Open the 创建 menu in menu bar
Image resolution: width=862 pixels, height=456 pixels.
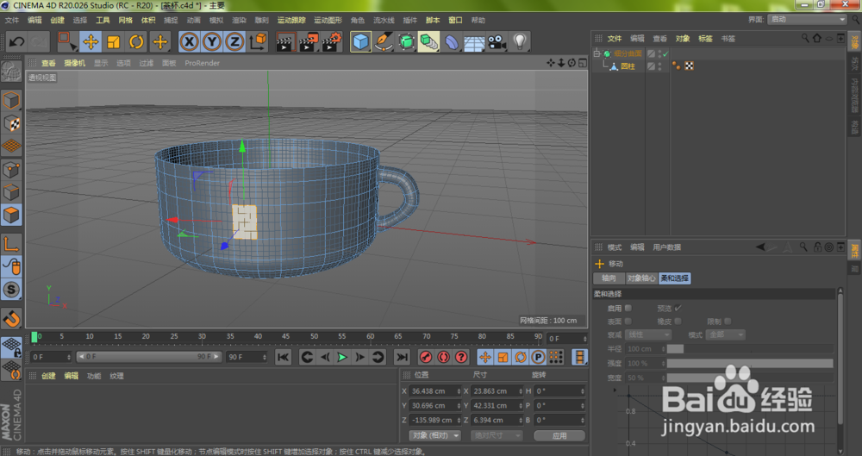point(57,20)
